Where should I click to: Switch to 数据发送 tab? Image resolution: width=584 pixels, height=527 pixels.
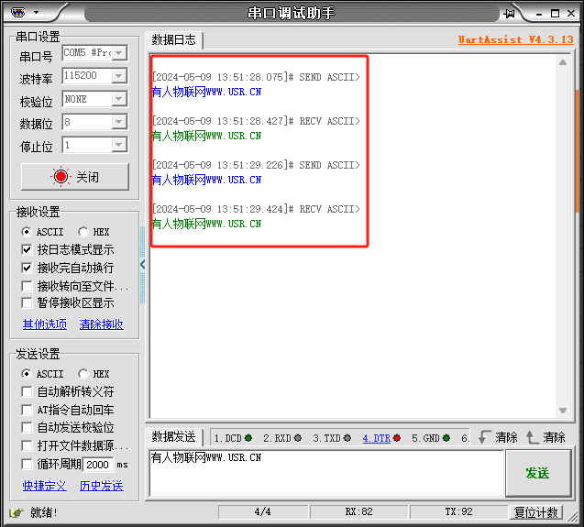click(174, 437)
